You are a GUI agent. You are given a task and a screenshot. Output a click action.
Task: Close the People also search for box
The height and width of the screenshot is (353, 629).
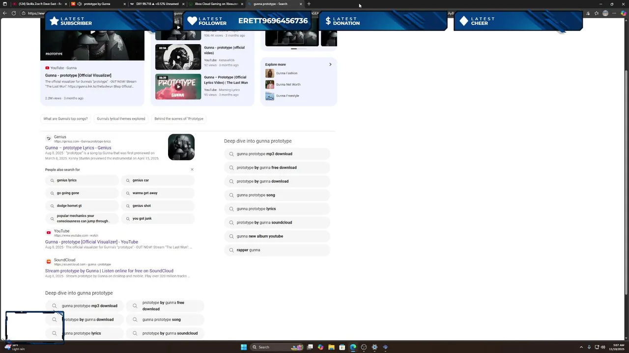192,170
